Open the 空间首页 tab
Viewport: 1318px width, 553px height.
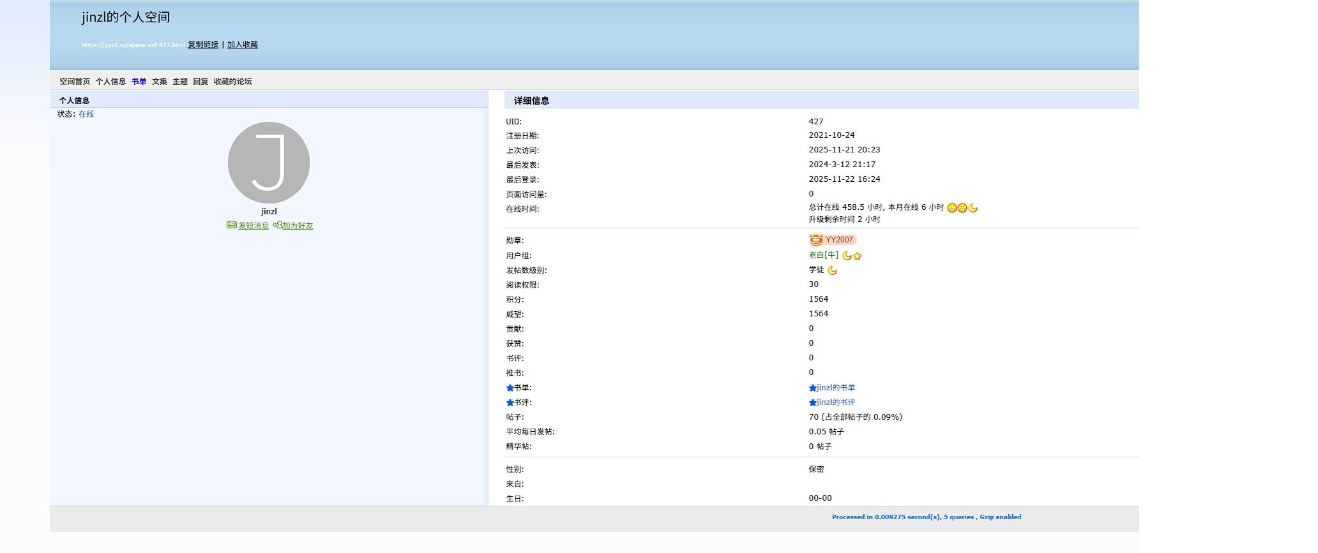pos(75,82)
